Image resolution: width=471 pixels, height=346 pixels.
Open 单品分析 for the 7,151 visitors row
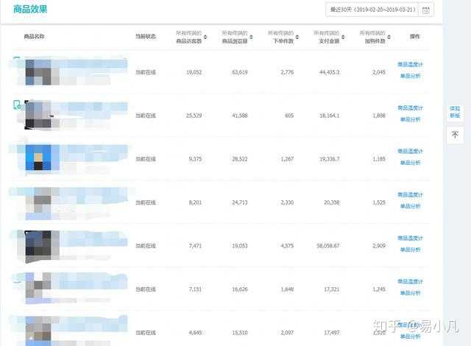click(x=410, y=293)
